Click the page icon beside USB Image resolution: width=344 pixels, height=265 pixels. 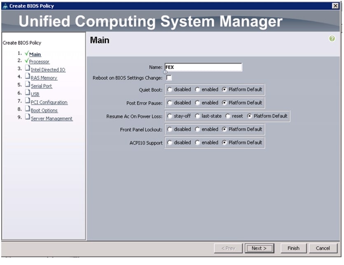coord(28,92)
